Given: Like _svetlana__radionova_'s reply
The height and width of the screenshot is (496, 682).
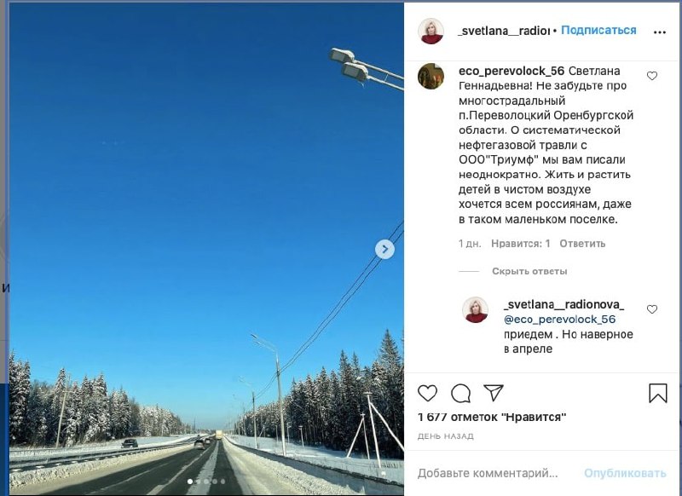Looking at the screenshot, I should (x=651, y=309).
